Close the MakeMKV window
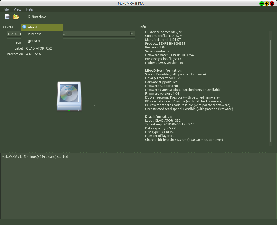Viewport: 277px width, 225px height. [272, 4]
